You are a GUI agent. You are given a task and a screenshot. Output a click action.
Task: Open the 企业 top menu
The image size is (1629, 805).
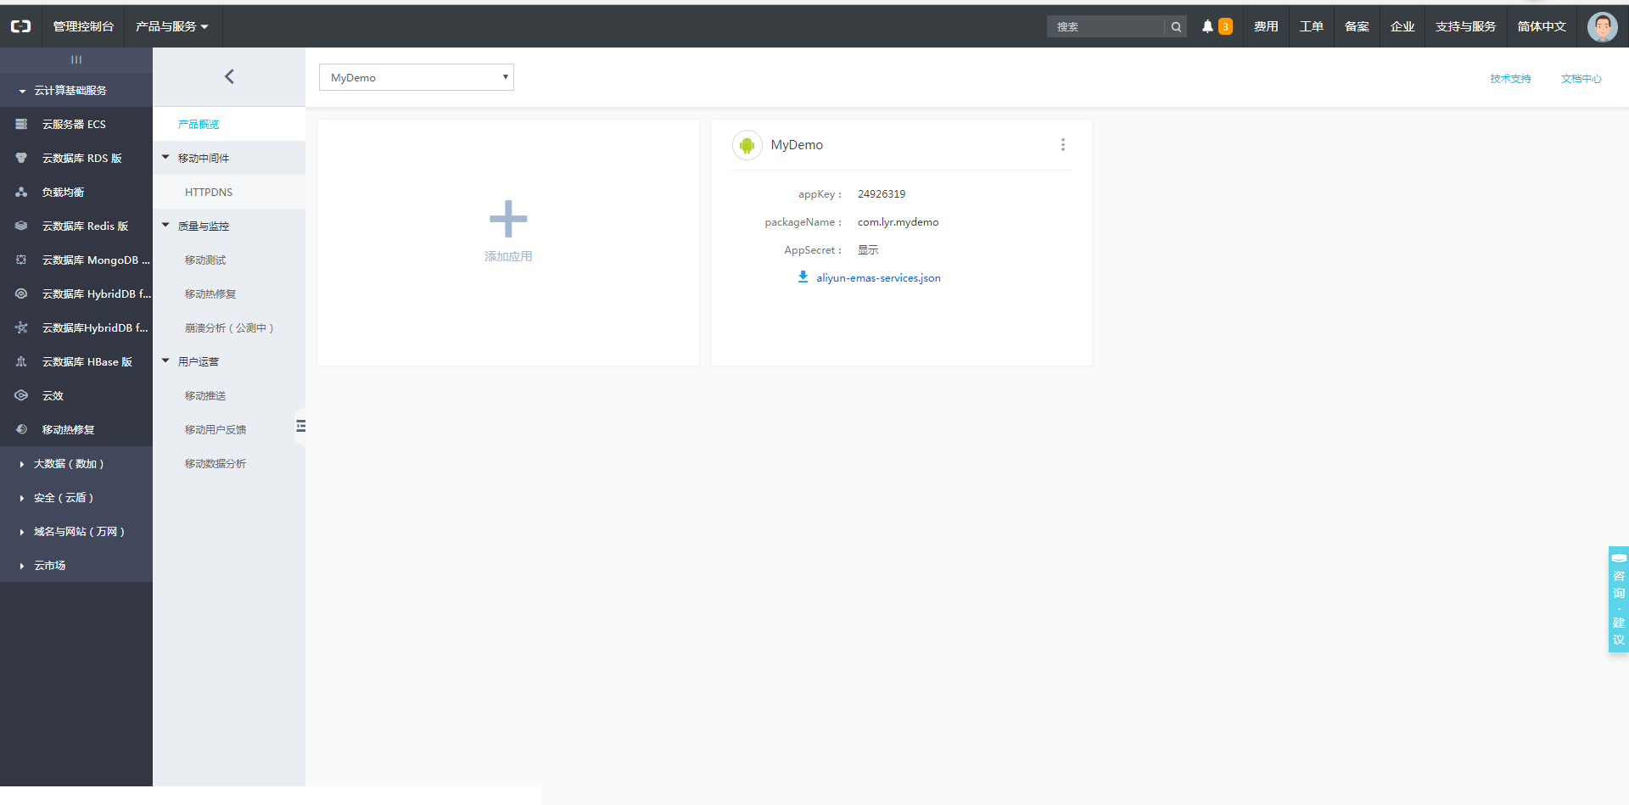tap(1402, 26)
